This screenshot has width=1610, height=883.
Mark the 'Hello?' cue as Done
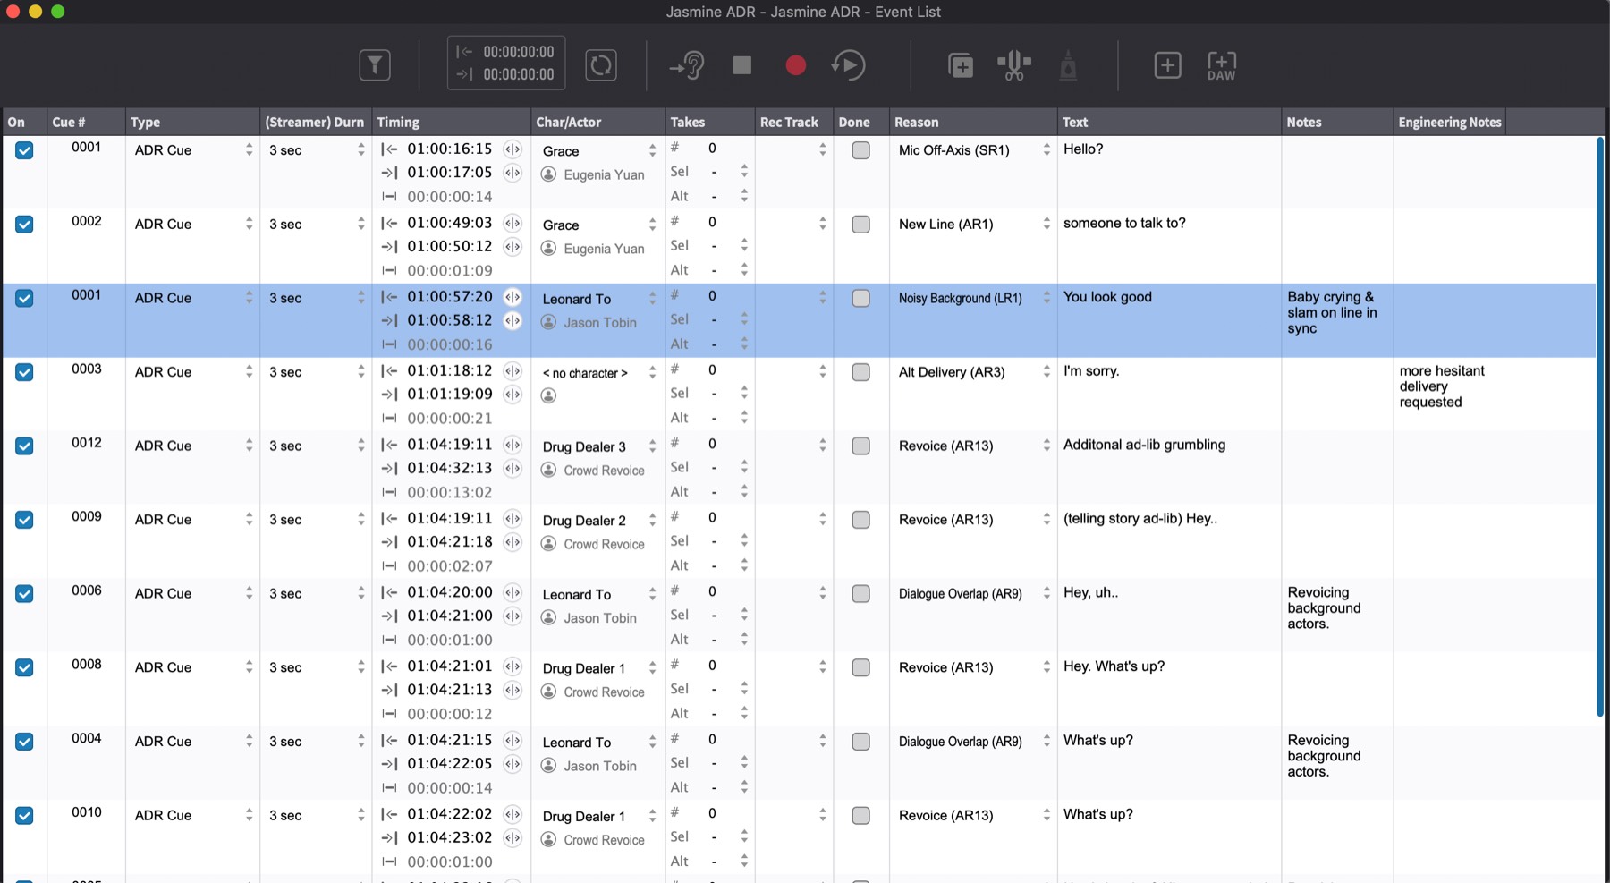pos(860,150)
